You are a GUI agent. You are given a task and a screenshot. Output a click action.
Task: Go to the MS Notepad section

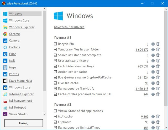click(18, 108)
